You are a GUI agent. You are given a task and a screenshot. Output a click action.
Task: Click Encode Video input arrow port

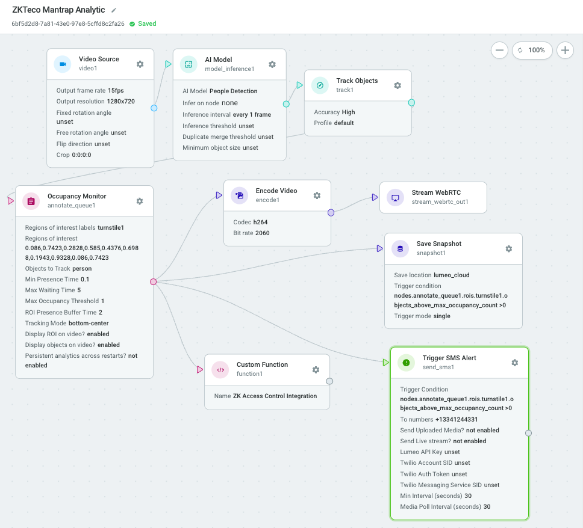(219, 195)
